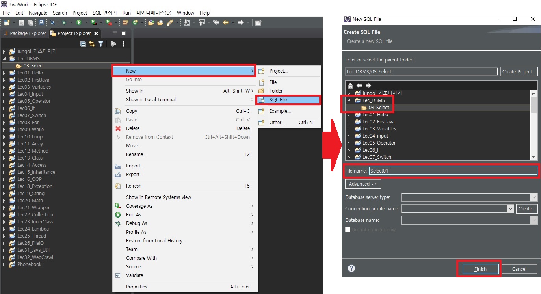
Task: Click the Previous Annotation toolbar icon
Action: click(202, 22)
